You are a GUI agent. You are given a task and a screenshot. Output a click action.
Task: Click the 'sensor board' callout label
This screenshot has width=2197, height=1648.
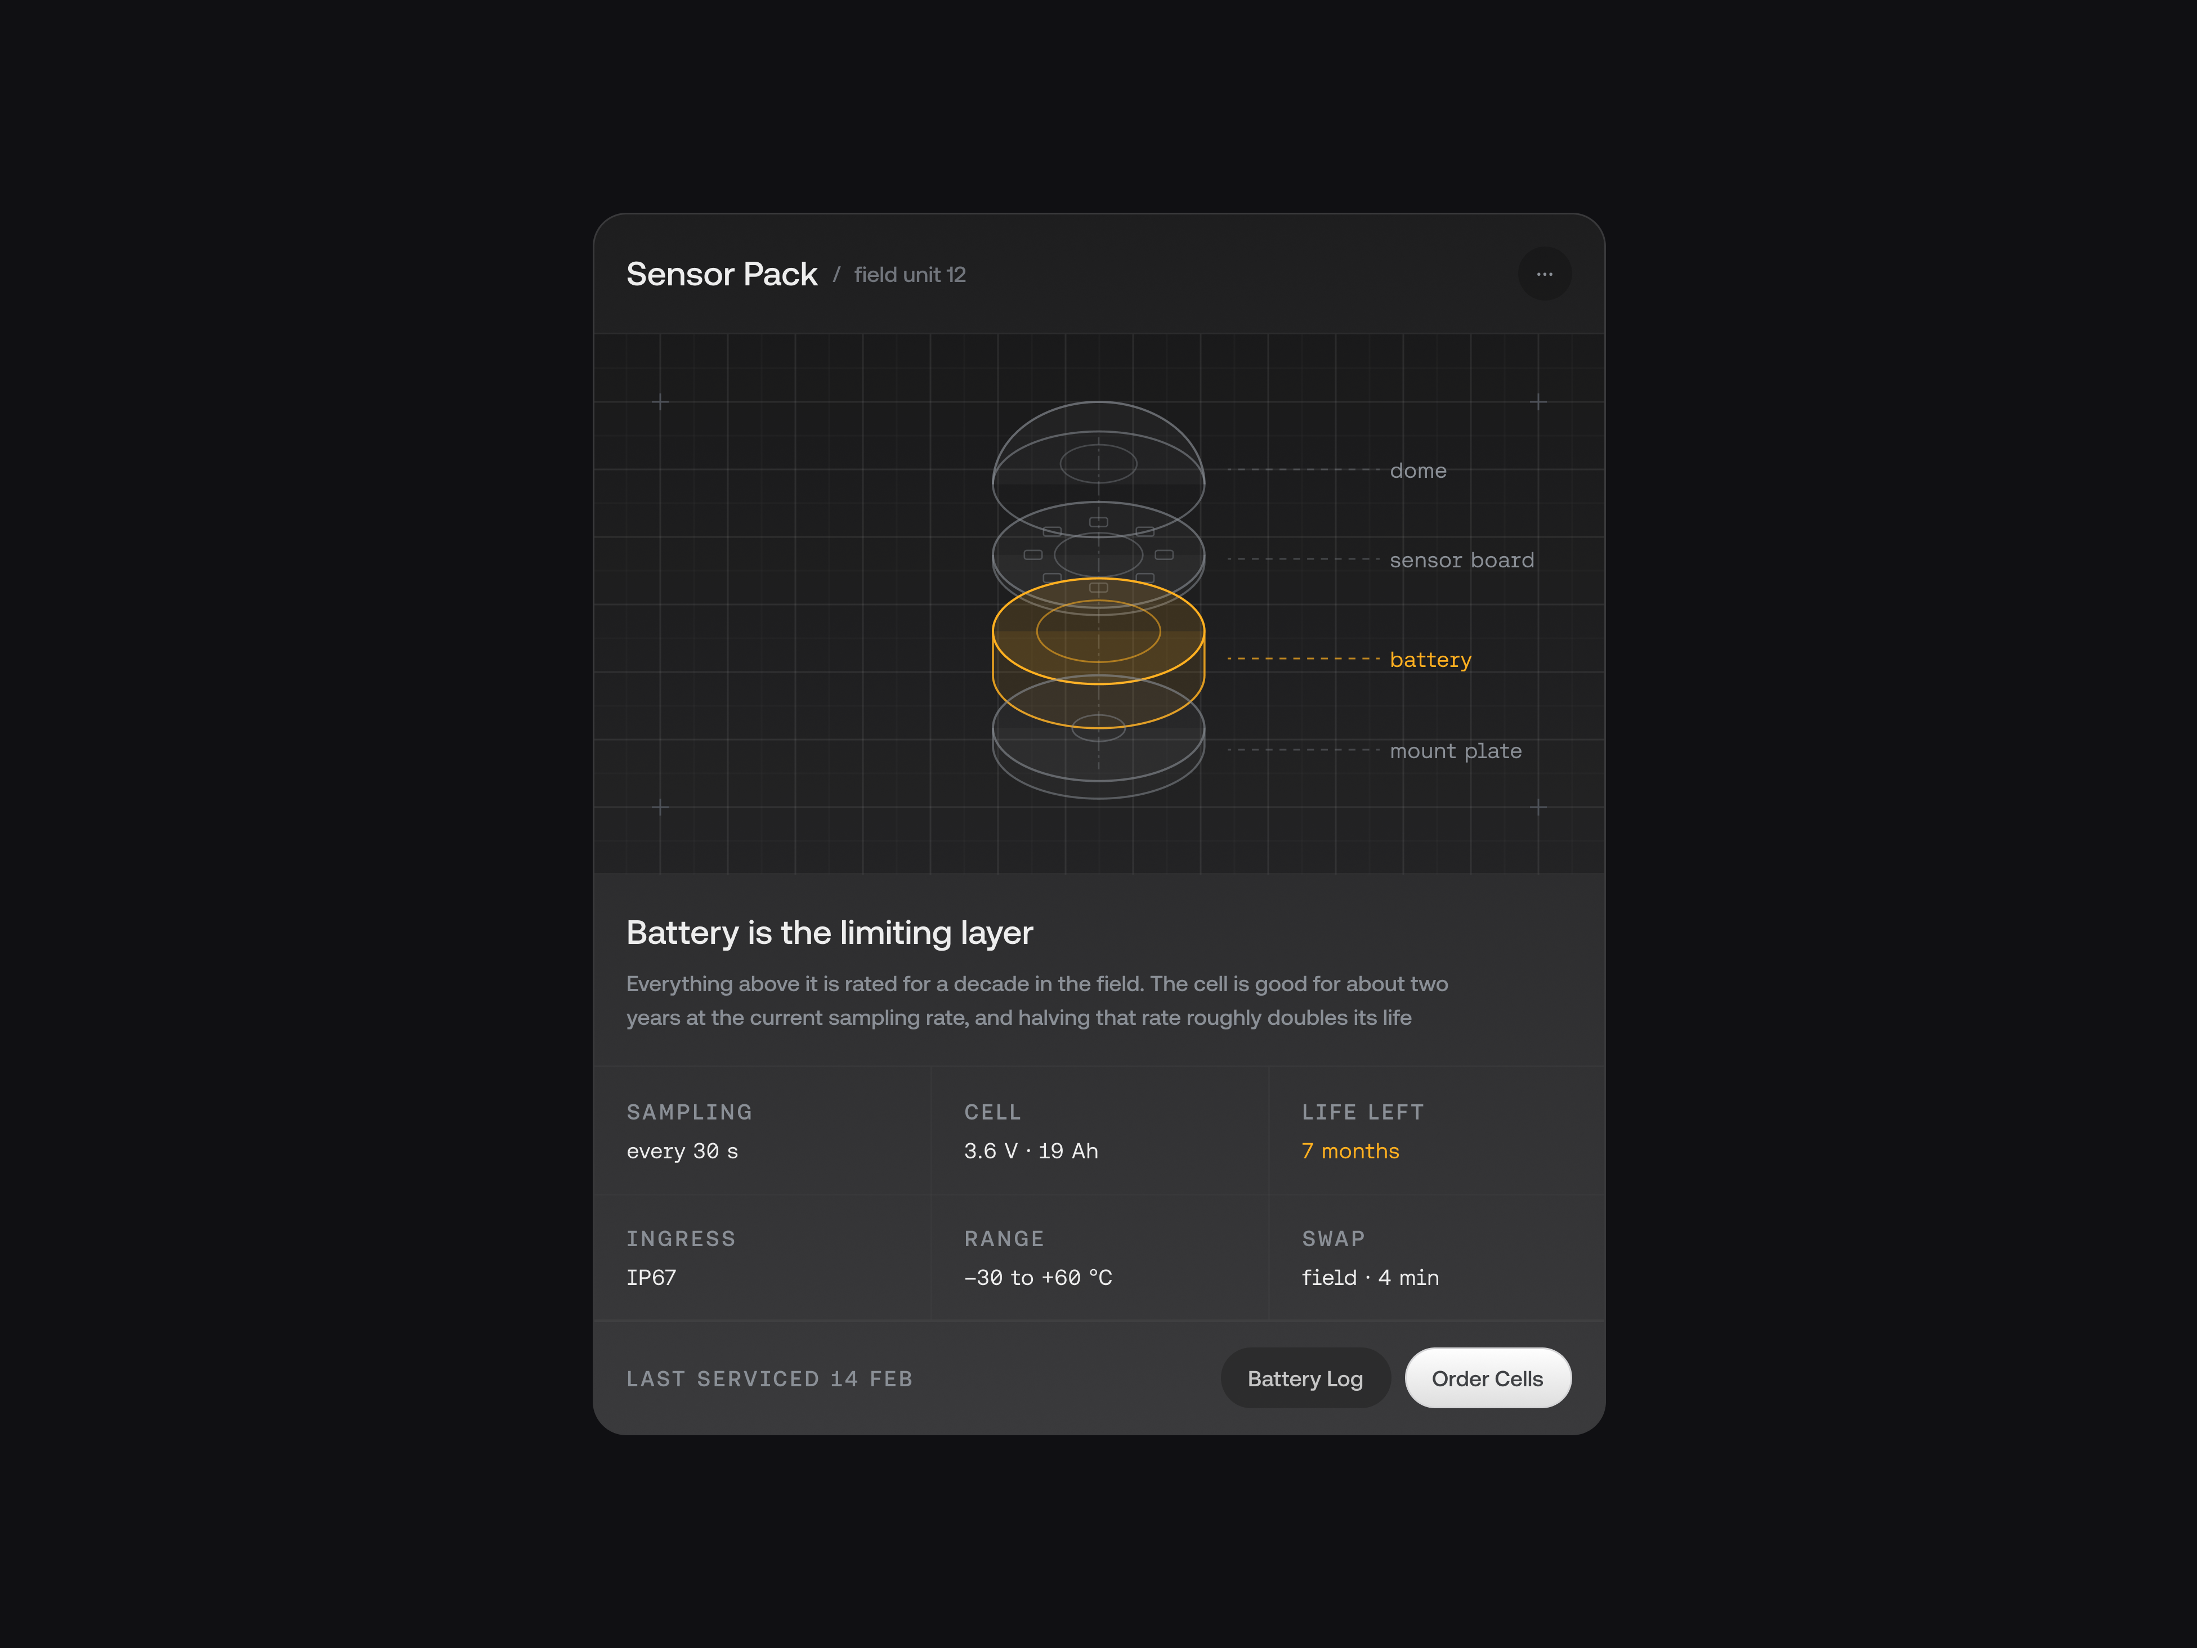coord(1461,560)
